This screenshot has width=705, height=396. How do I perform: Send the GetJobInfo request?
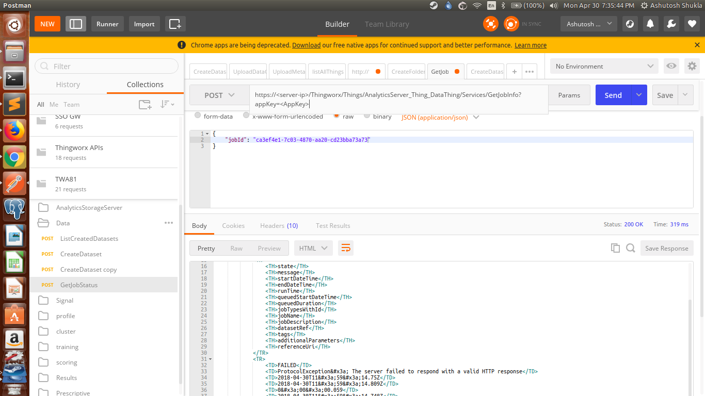click(613, 95)
